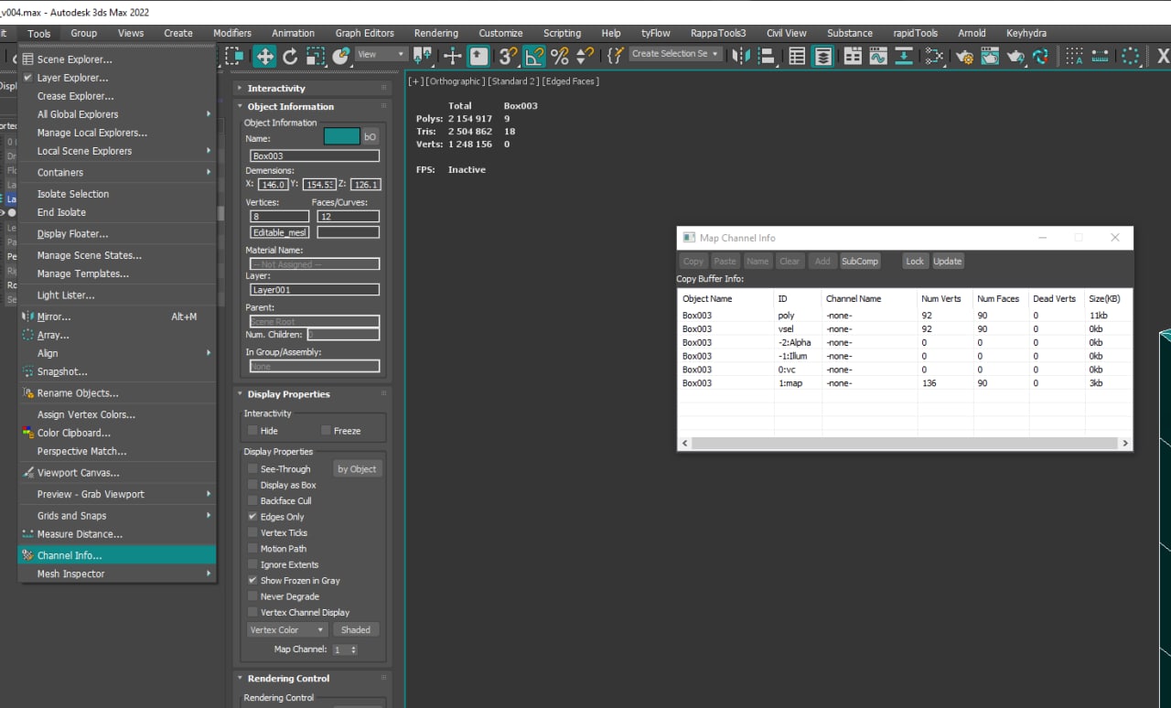Choose Isolate Selection from Tools menu
1171x708 pixels.
coord(117,194)
